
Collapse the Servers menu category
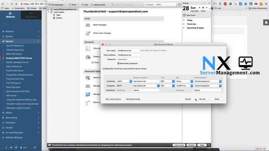[x=21, y=42]
